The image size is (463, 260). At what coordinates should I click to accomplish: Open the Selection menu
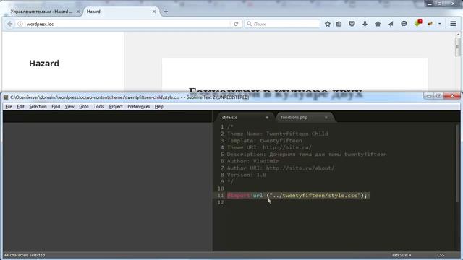point(38,107)
